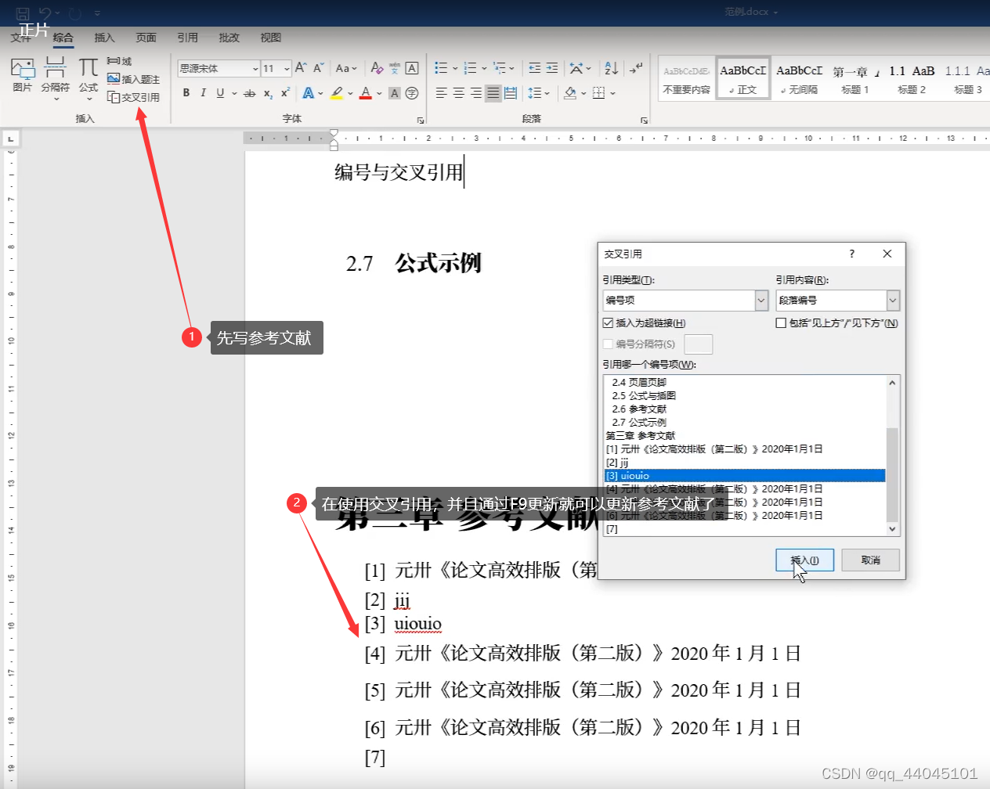Viewport: 990px width, 789px height.
Task: Insert a 域 (Field) from the ribbon
Action: click(120, 61)
